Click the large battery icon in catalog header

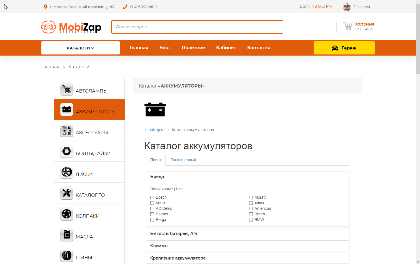click(155, 109)
